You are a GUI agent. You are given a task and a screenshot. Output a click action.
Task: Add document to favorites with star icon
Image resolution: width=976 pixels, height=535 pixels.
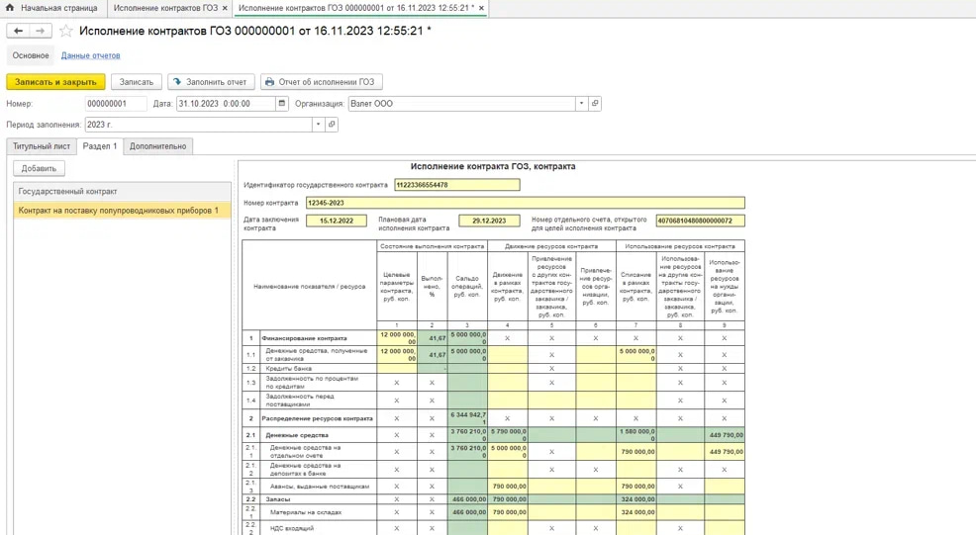(66, 31)
